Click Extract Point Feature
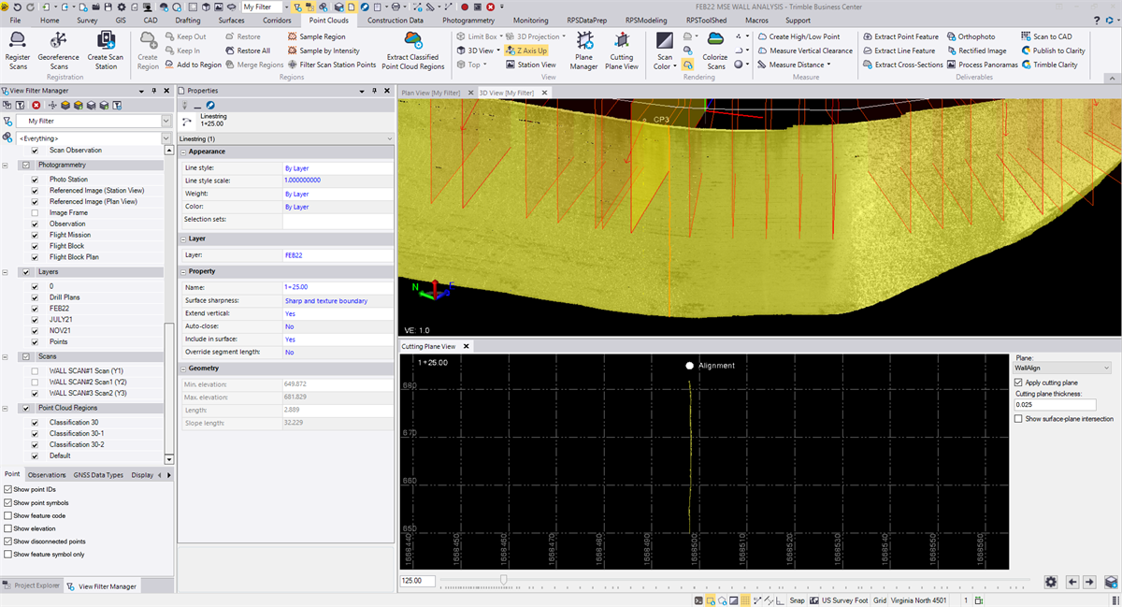The width and height of the screenshot is (1122, 607). click(x=899, y=36)
